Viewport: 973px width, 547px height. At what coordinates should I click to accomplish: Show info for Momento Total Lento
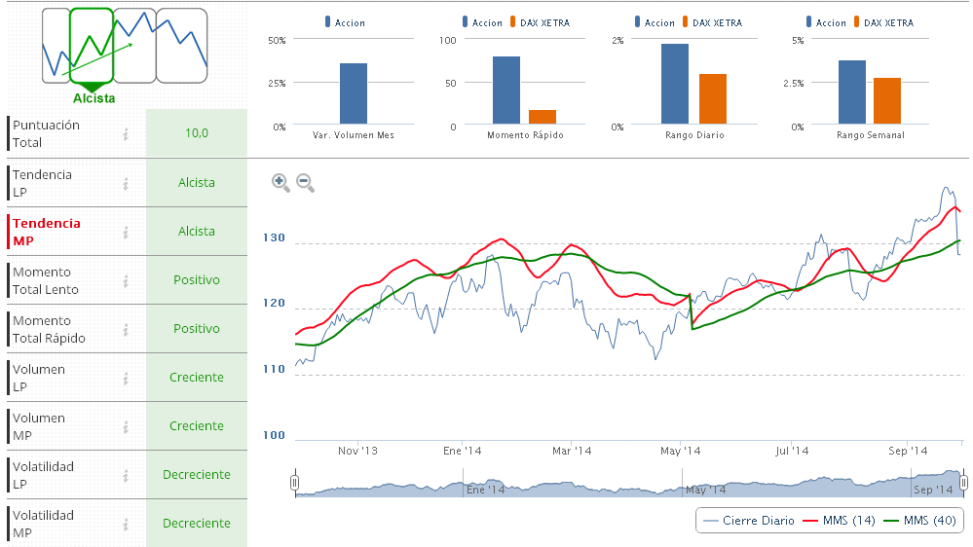126,280
